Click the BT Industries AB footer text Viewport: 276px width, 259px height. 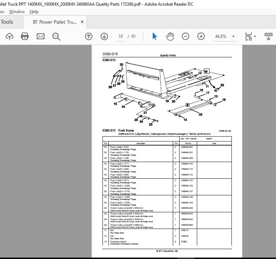(x=167, y=251)
